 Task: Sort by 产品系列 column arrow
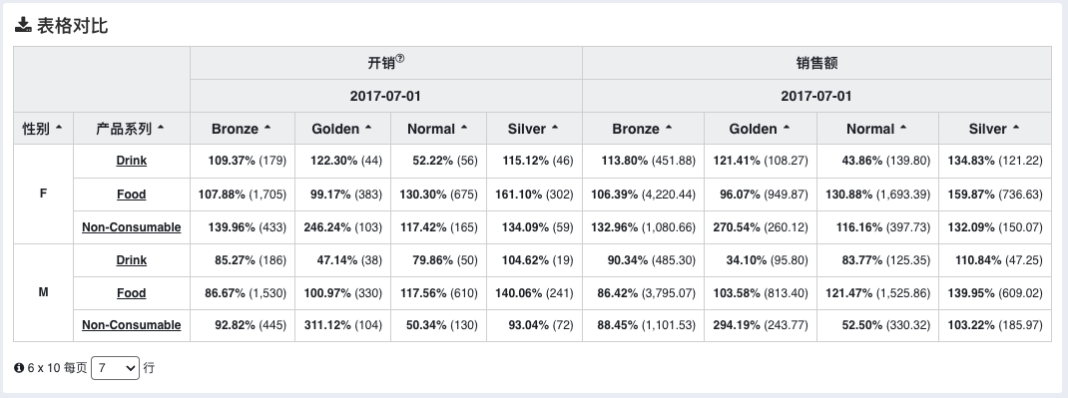point(161,128)
